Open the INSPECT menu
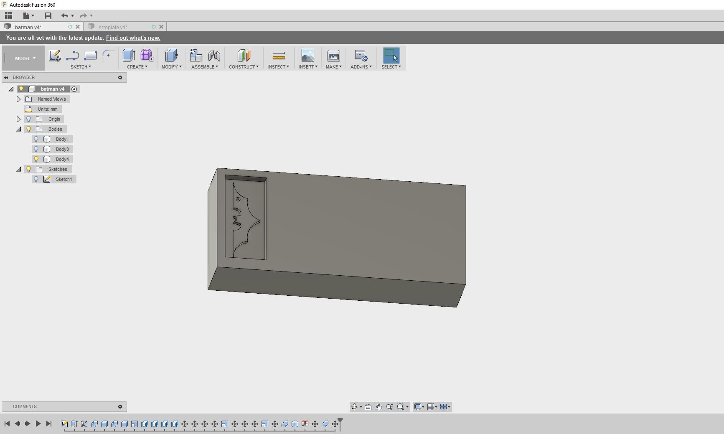 (x=279, y=67)
